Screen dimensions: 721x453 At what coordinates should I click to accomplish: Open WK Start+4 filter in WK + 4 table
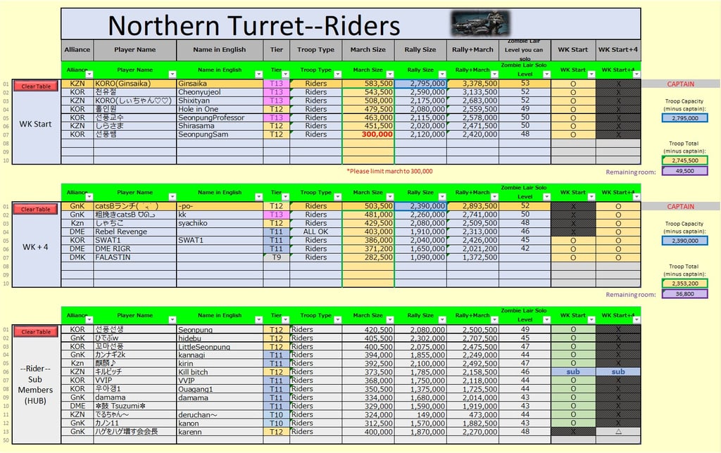[x=637, y=197]
